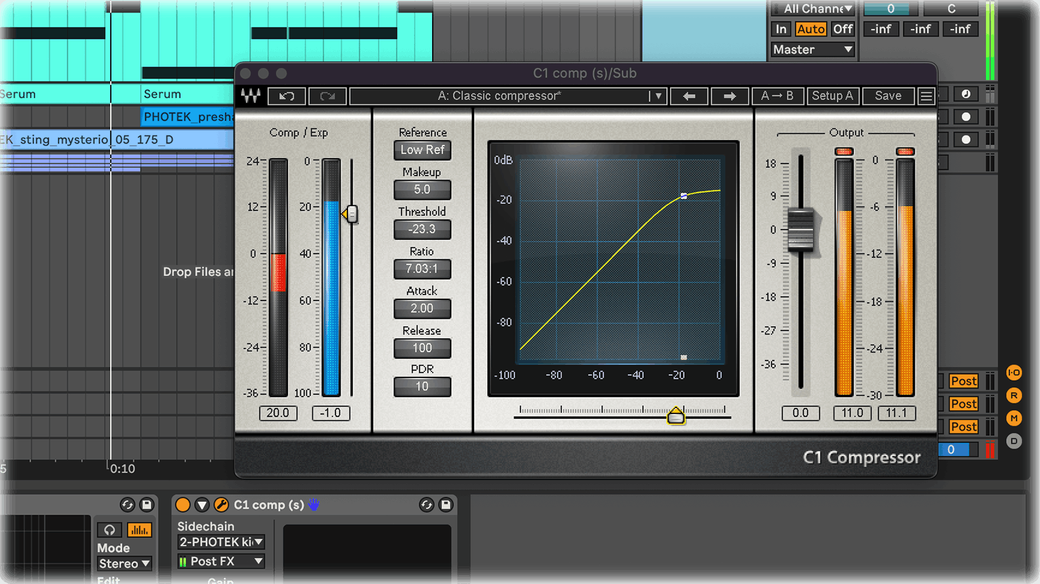Collapse the C1 comp device with the triangle button
The height and width of the screenshot is (584, 1040).
(x=202, y=505)
